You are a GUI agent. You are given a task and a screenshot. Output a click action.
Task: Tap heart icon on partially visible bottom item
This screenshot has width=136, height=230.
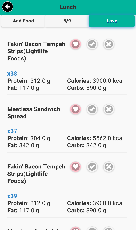(x=76, y=228)
